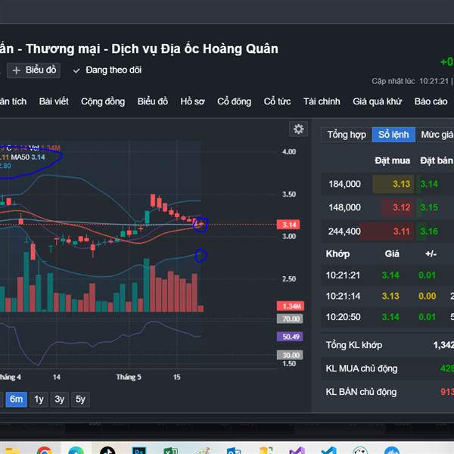Select the Mức giá panel tab
This screenshot has height=454, width=454.
(437, 135)
